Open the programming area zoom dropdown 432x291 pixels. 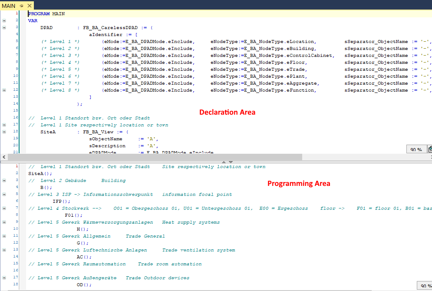point(424,286)
